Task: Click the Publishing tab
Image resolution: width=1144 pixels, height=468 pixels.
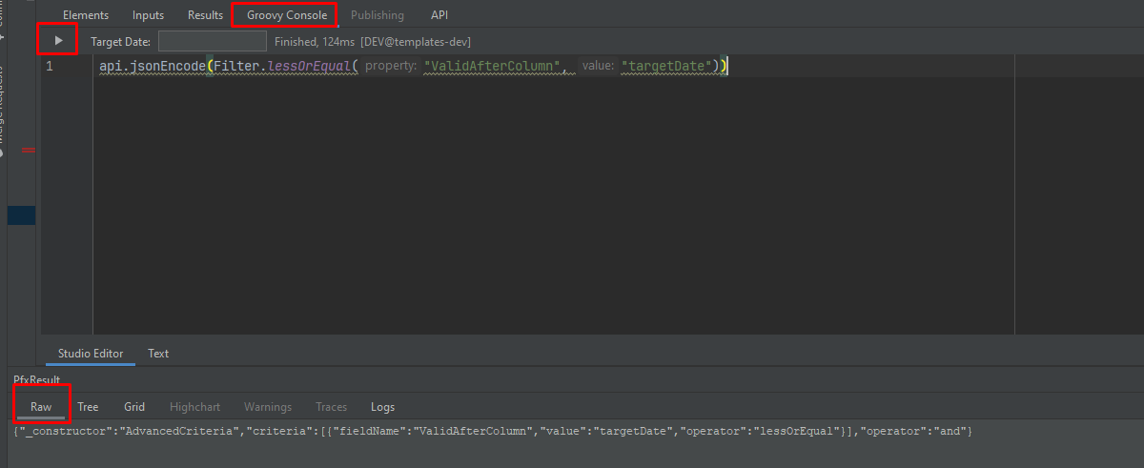Action: click(377, 15)
